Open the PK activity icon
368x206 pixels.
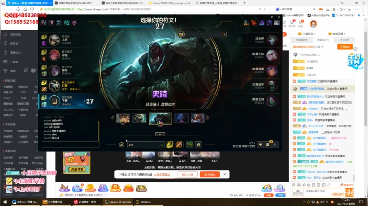click(x=103, y=188)
